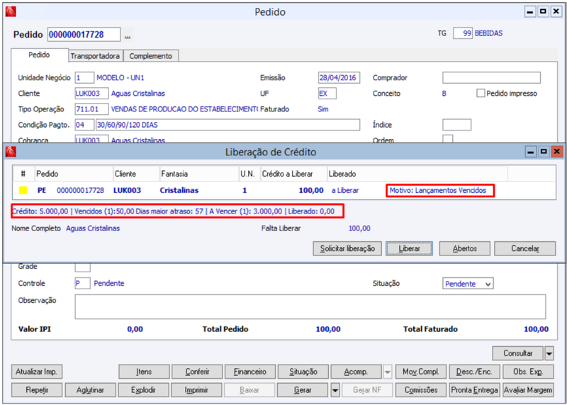Viewport: 567px width, 405px height.
Task: Click the 30/60/90/120 DIAS description field
Action: [x=228, y=125]
